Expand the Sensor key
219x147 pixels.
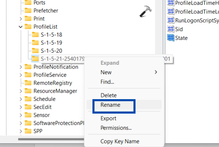(x=21, y=115)
